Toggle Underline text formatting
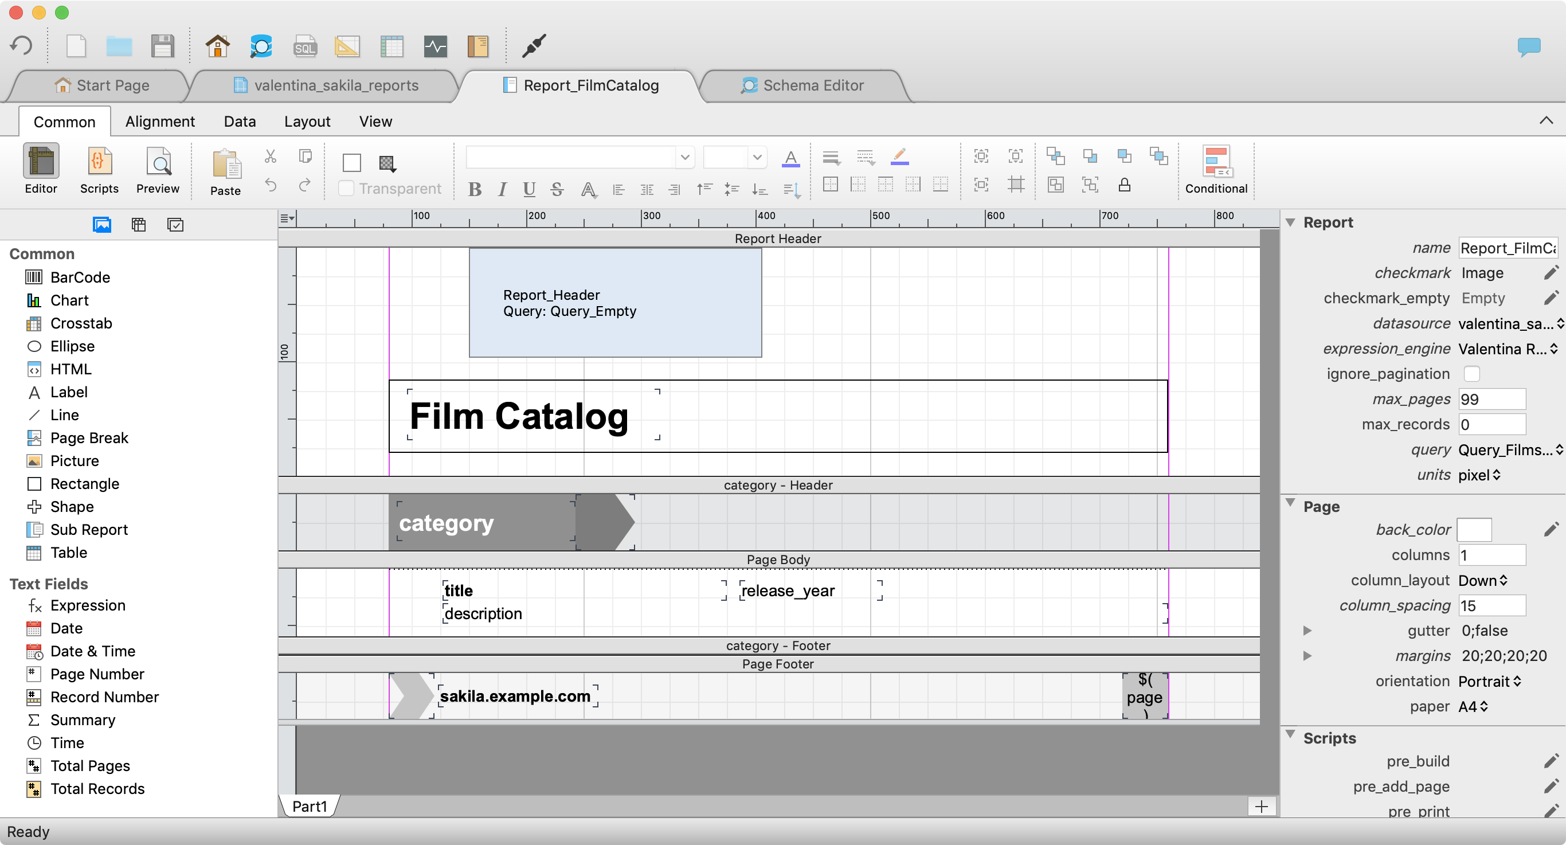1566x845 pixels. click(530, 189)
